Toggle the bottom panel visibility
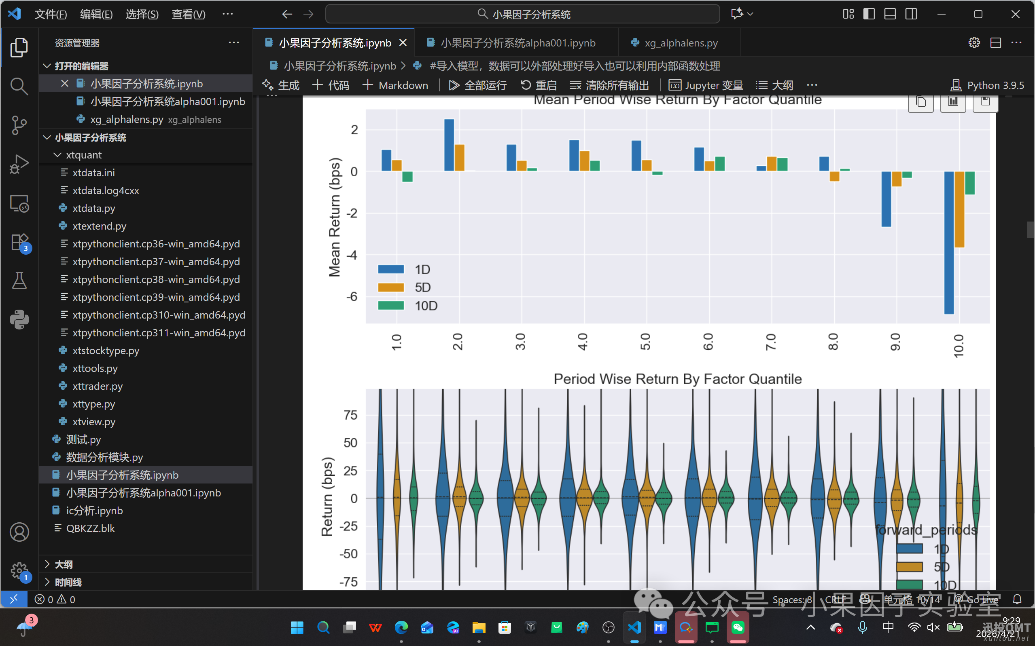Image resolution: width=1035 pixels, height=646 pixels. [x=890, y=14]
